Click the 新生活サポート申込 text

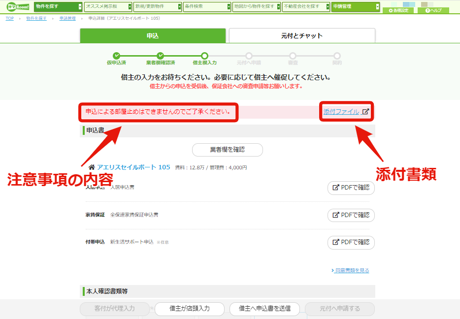(x=131, y=242)
